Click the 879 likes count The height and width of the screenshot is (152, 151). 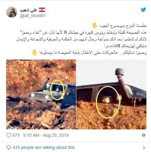[x=16, y=135]
